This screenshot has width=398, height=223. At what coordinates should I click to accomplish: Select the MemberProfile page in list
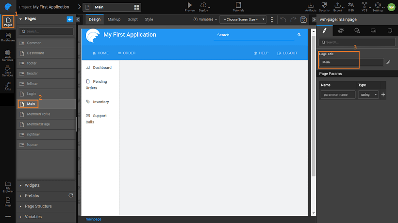(x=38, y=114)
